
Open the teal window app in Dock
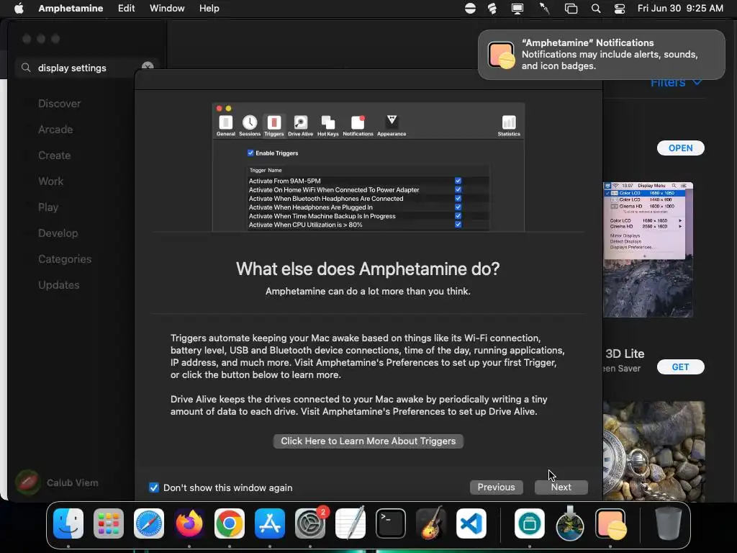(530, 523)
